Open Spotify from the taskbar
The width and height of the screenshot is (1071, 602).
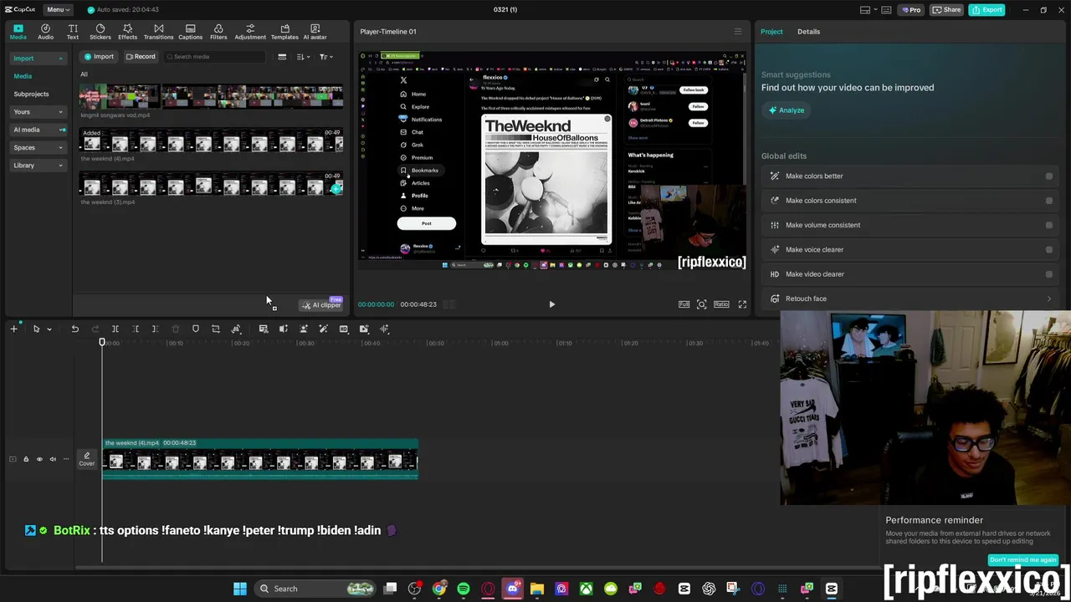(x=464, y=589)
